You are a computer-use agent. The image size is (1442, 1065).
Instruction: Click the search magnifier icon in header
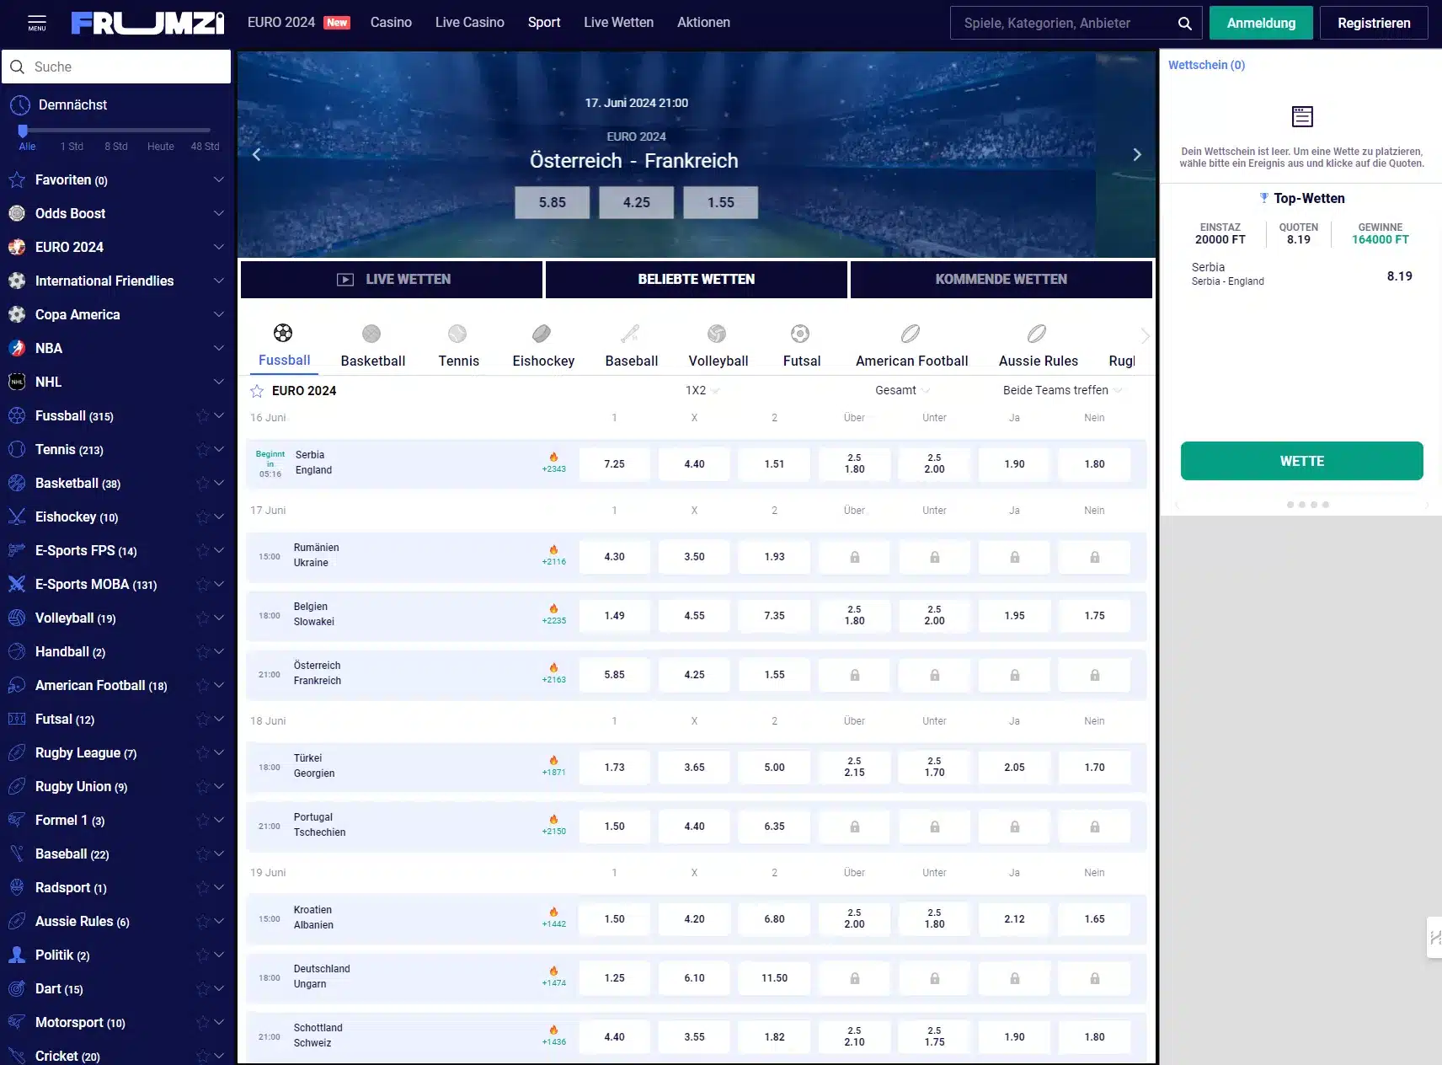click(x=1184, y=23)
